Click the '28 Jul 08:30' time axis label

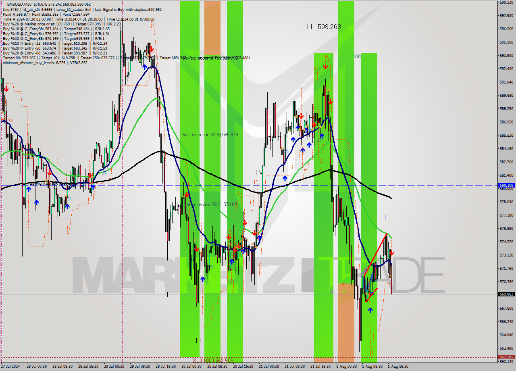pyautogui.click(x=62, y=367)
